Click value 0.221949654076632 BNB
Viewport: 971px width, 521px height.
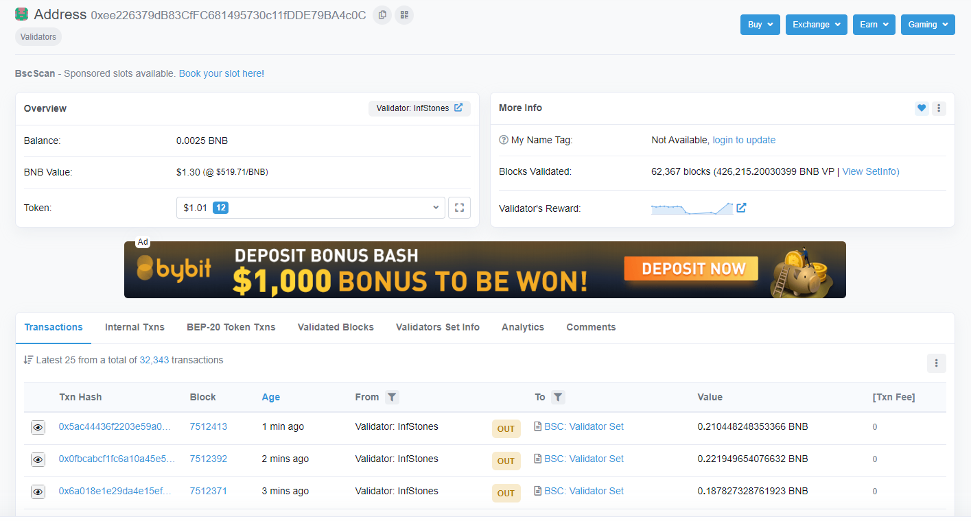(x=753, y=459)
